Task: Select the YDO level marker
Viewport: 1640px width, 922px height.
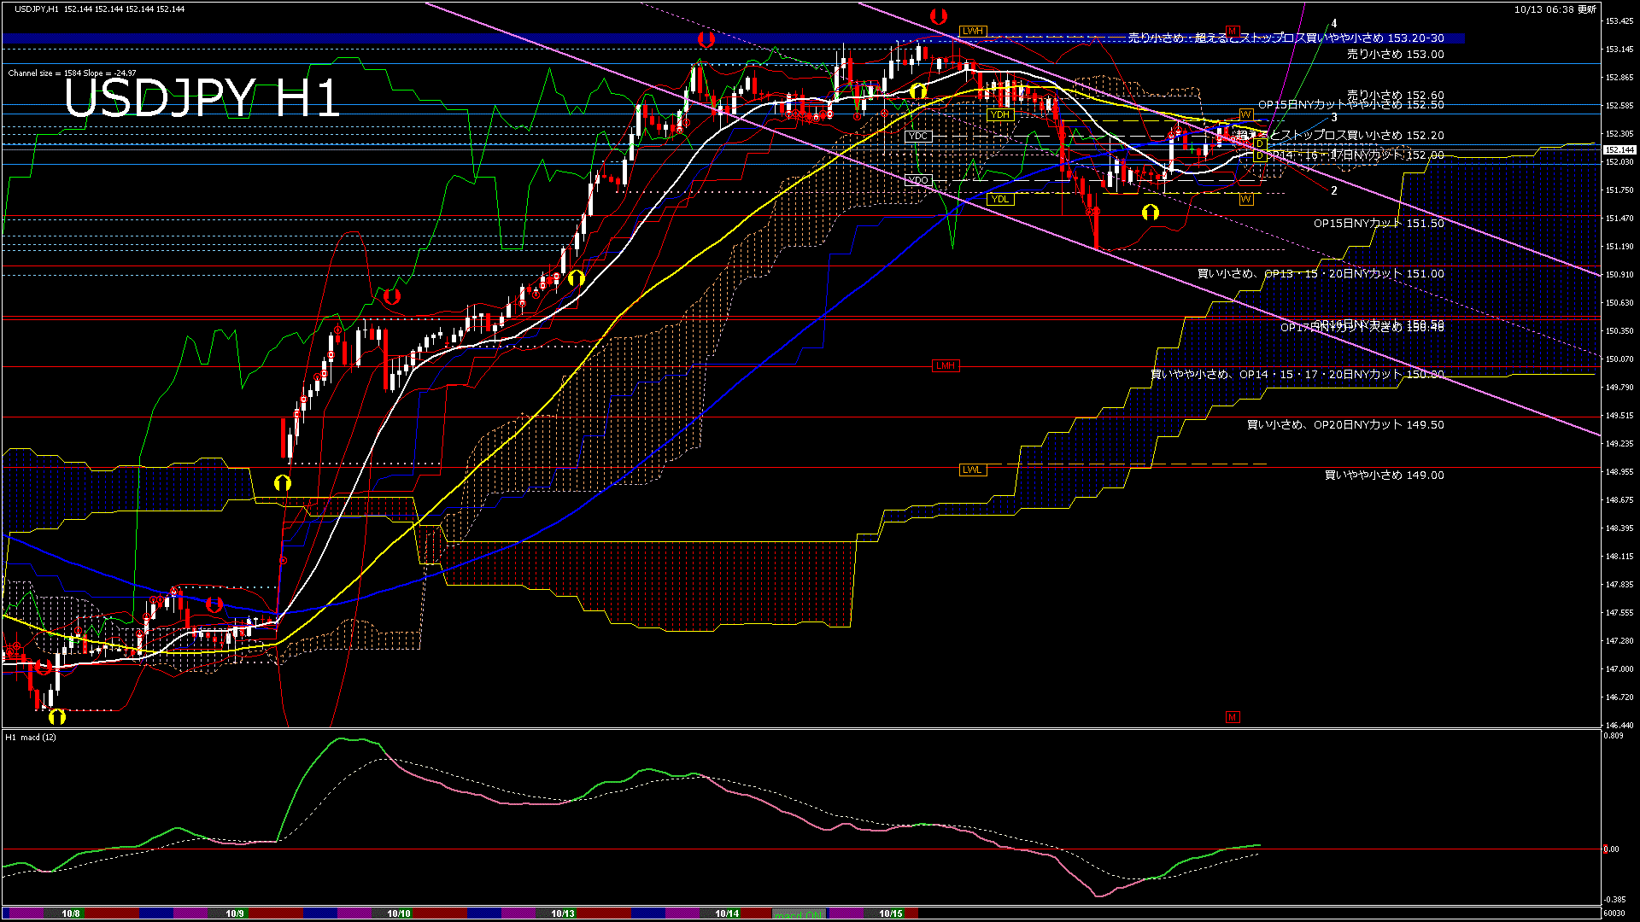Action: tap(917, 180)
